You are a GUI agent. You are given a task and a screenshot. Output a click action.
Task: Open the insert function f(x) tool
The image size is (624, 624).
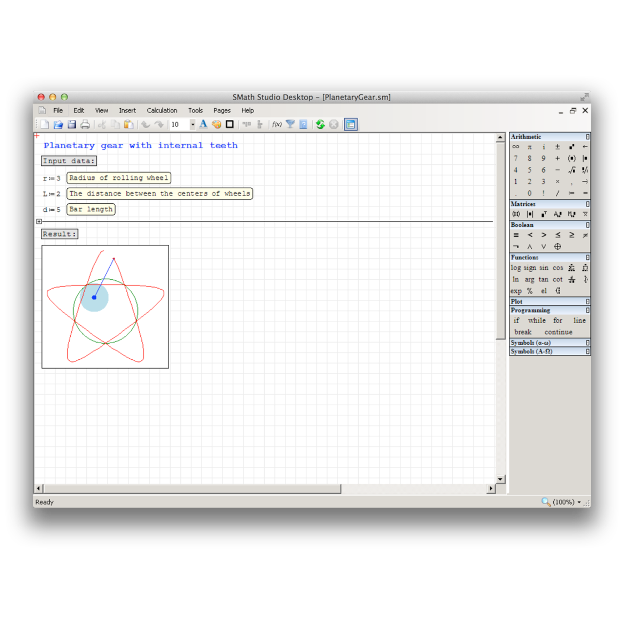(x=277, y=125)
